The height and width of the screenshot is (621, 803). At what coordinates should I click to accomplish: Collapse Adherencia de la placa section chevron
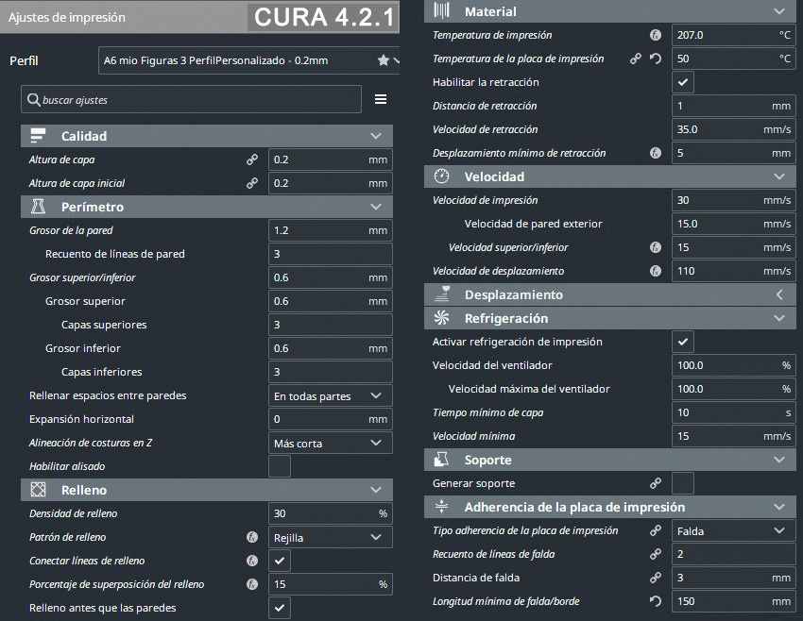point(779,507)
